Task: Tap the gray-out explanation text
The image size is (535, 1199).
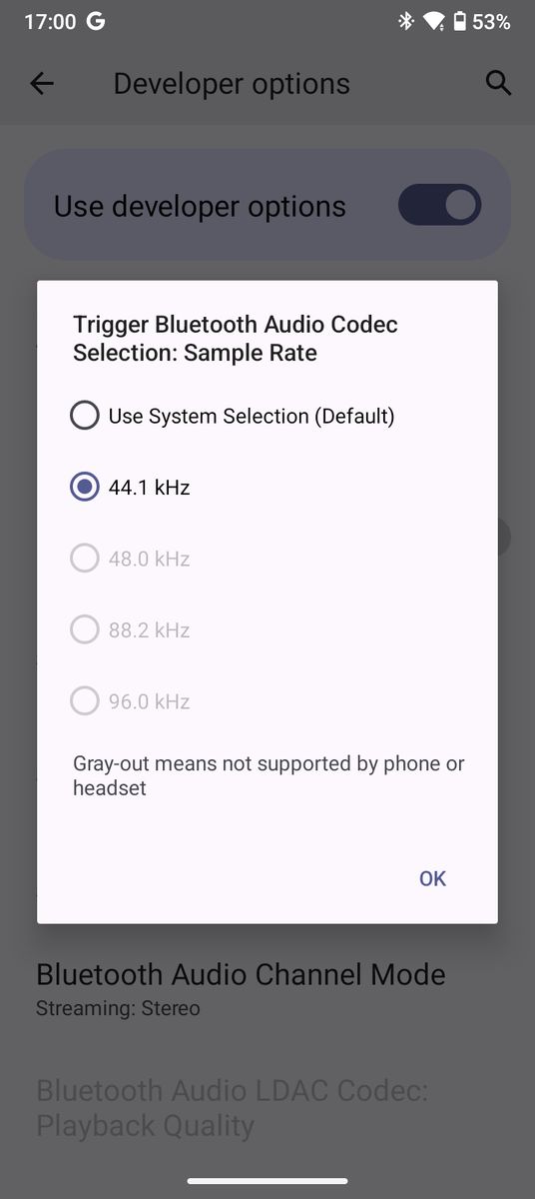Action: click(x=268, y=775)
